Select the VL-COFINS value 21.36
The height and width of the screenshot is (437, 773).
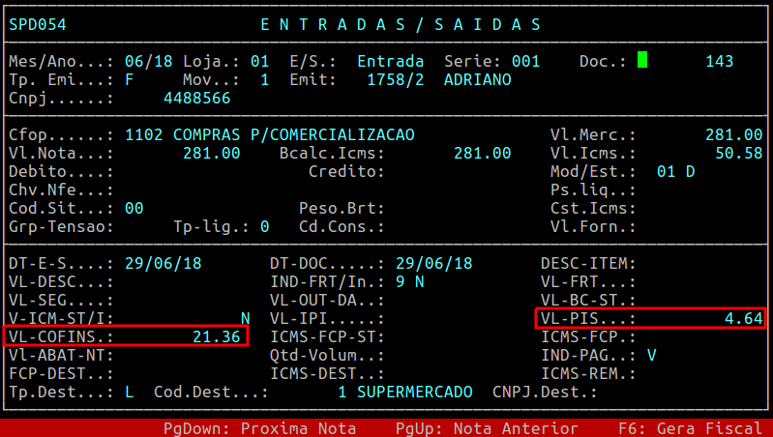(217, 336)
